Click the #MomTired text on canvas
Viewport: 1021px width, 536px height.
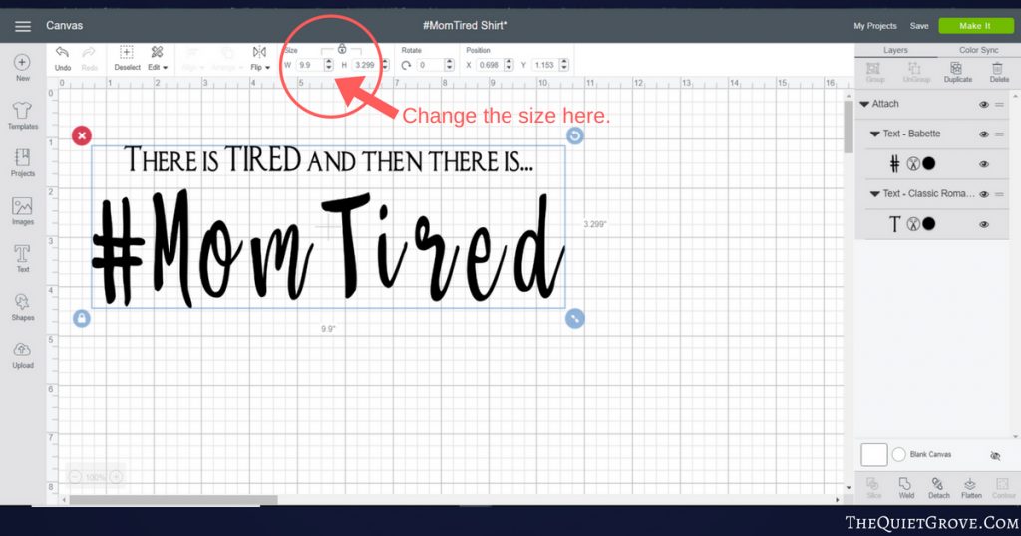point(327,249)
